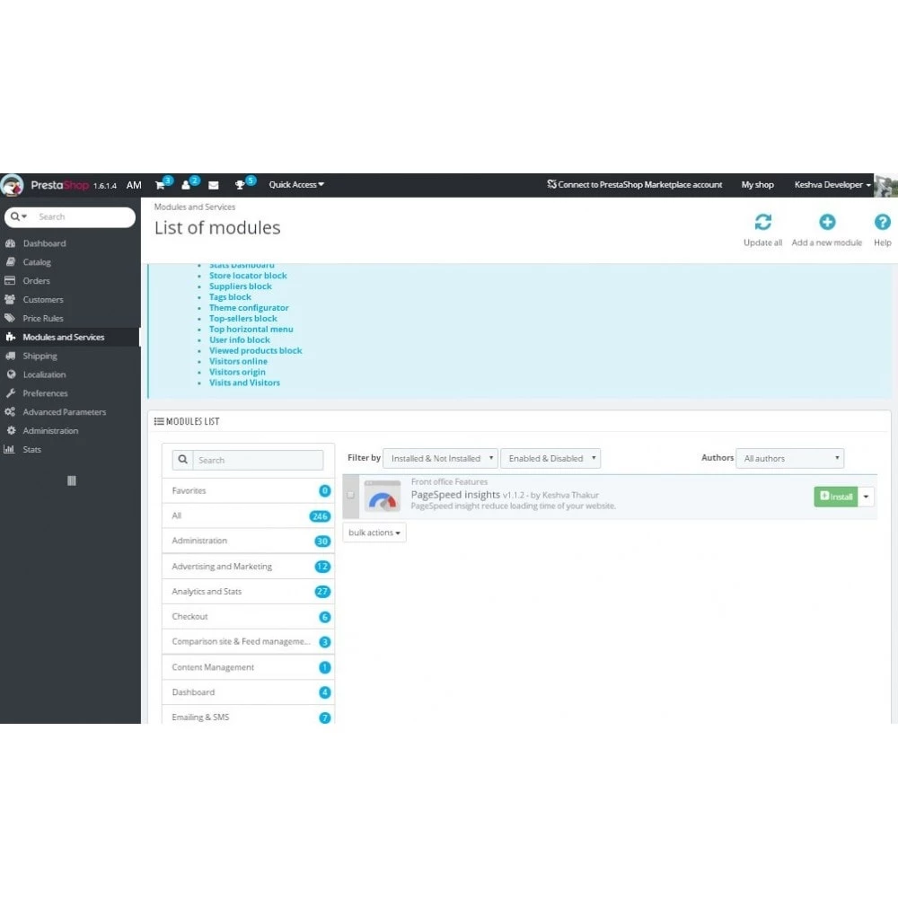Screen dimensions: 898x898
Task: Click the Catalog sidebar icon
Action: 10,261
